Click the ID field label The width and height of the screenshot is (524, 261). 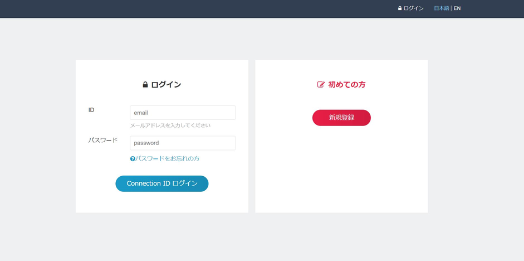(91, 110)
